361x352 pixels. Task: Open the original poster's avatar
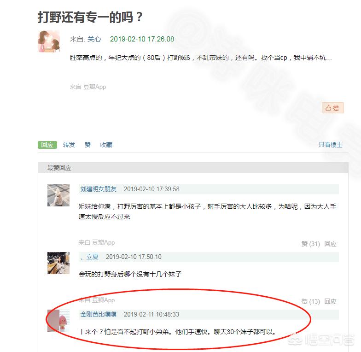point(49,41)
